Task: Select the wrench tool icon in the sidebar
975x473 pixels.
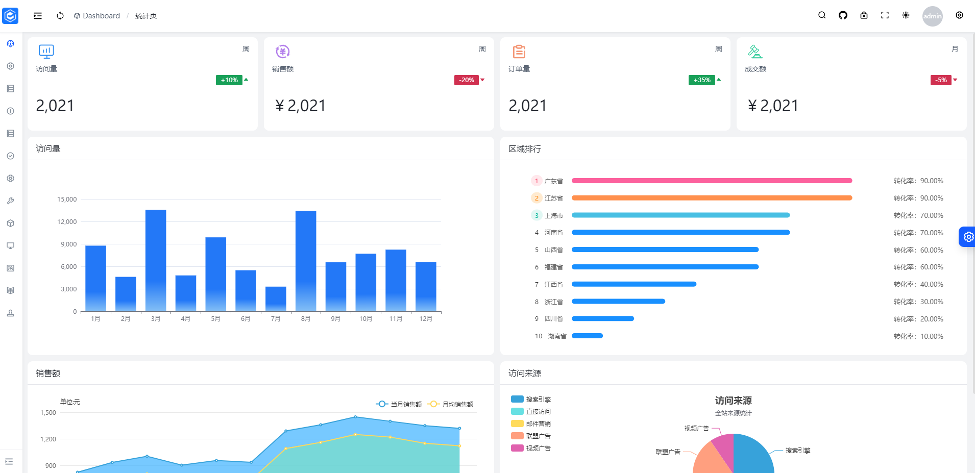Action: (10, 201)
